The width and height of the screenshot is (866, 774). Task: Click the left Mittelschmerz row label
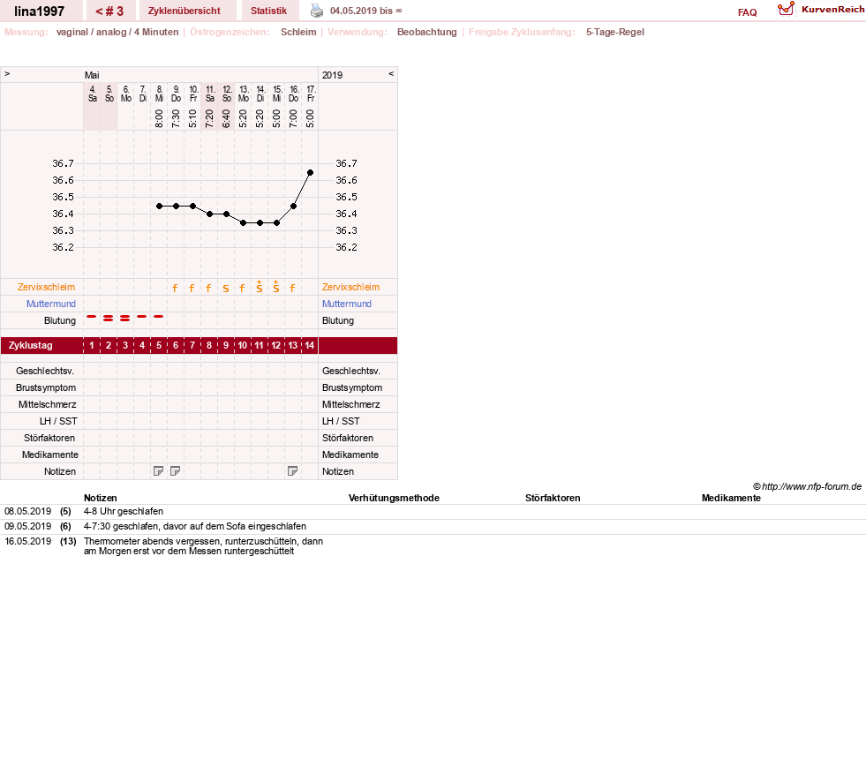point(47,405)
